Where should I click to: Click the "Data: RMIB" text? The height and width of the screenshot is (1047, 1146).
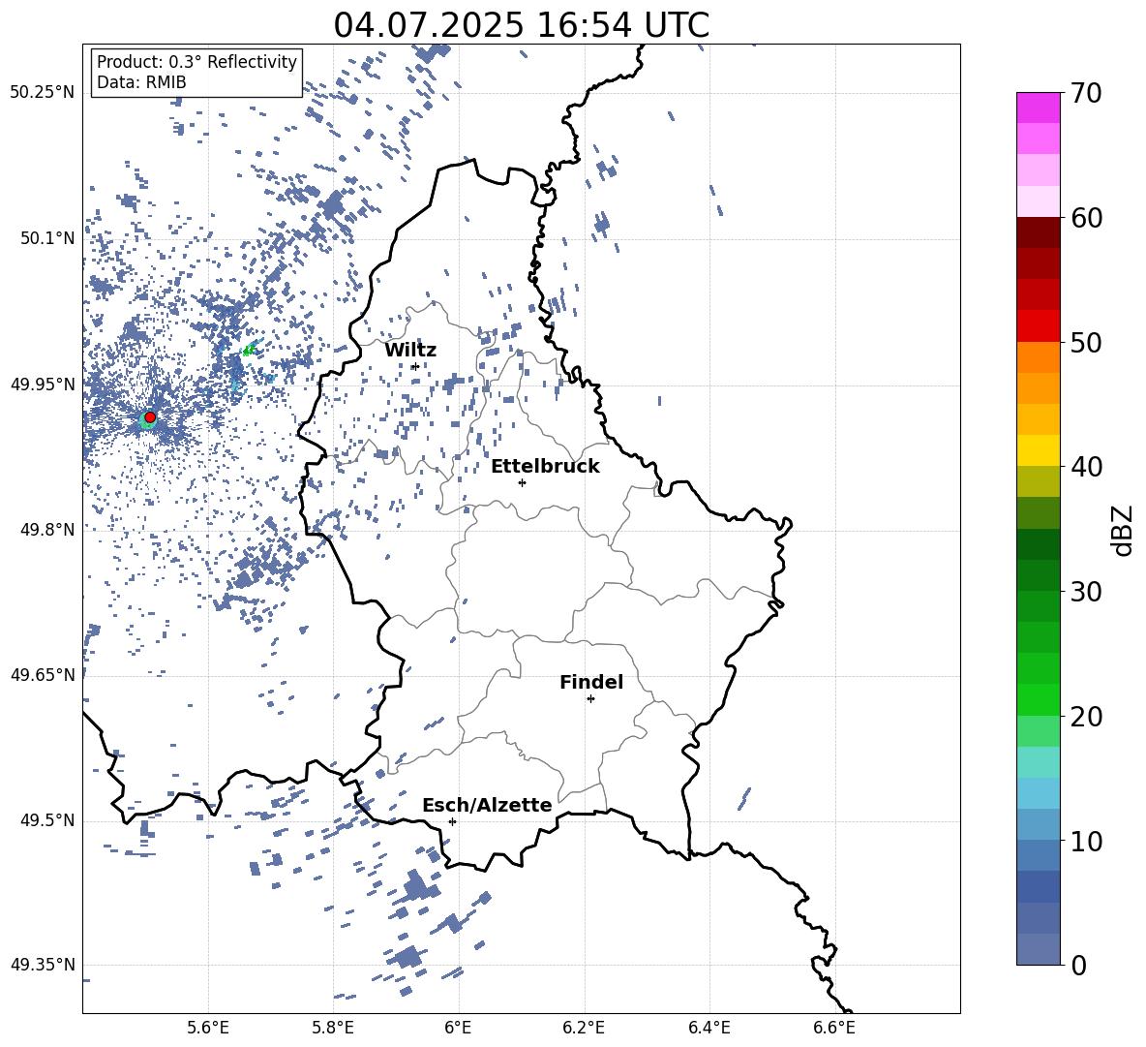(141, 82)
